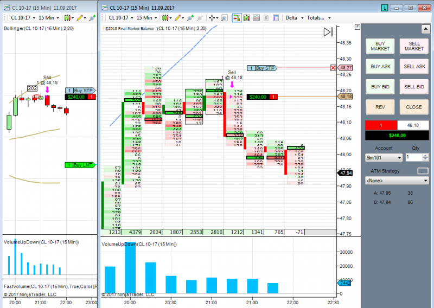The image size is (434, 308).
Task: Open the chart style candlestick icon
Action: pyautogui.click(x=165, y=18)
